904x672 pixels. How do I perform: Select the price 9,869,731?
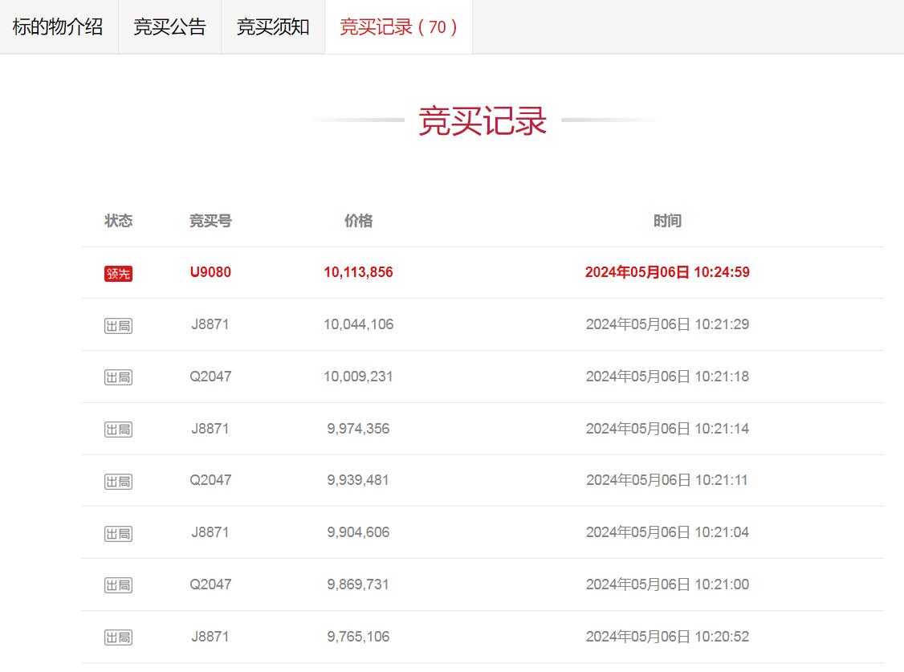(359, 584)
